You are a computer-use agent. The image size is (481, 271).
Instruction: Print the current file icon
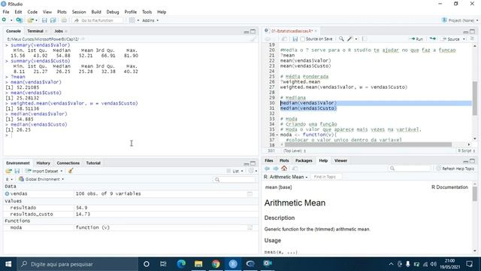(64, 20)
